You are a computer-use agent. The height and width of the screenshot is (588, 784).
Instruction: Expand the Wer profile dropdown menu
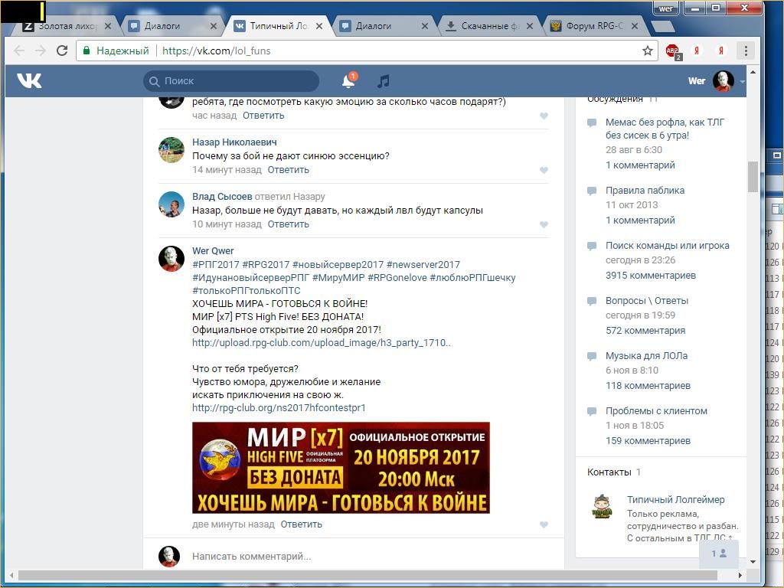(742, 81)
